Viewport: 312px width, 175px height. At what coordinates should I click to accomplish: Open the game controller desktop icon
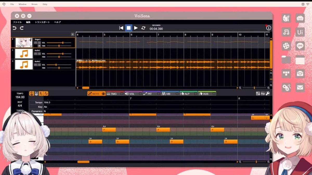coord(286,87)
